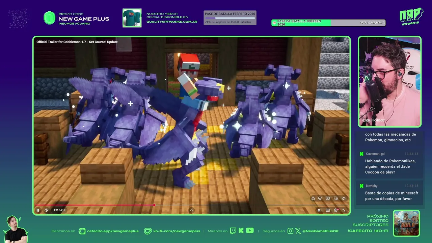
Task: Share the video with the arrow icon
Action: [x=344, y=198]
